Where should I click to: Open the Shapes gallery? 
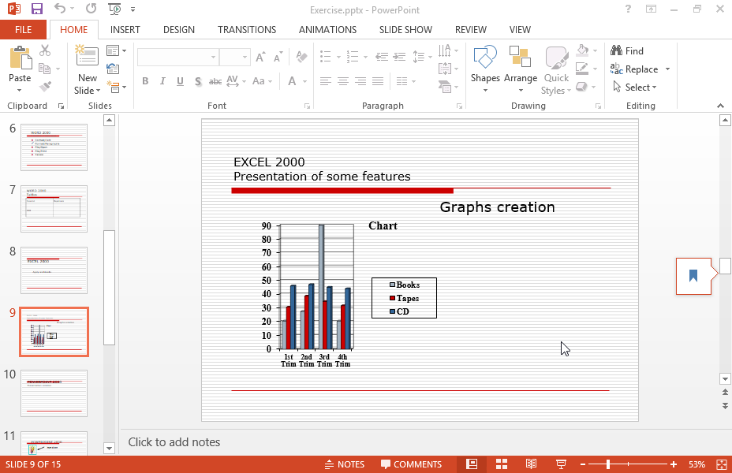pos(485,69)
